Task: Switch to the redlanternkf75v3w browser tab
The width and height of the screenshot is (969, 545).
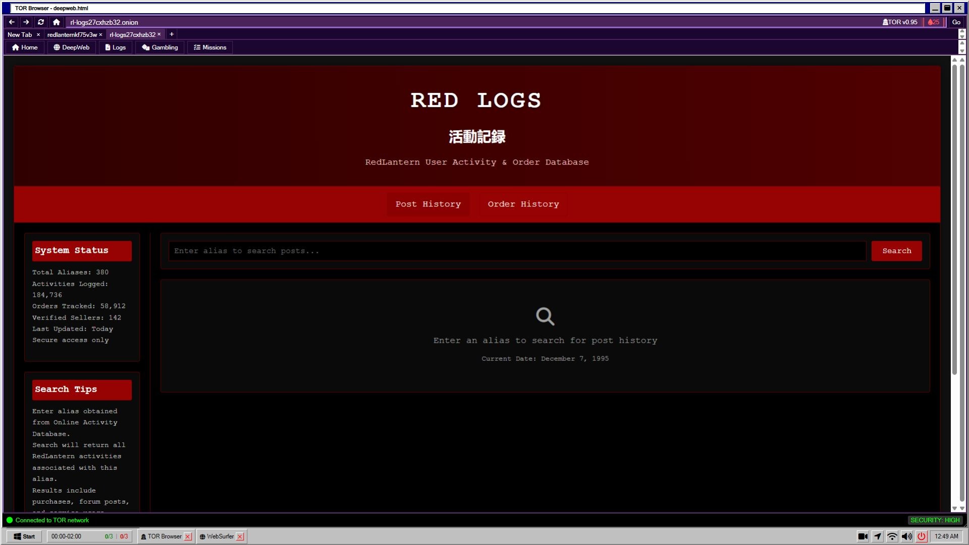Action: 72,34
